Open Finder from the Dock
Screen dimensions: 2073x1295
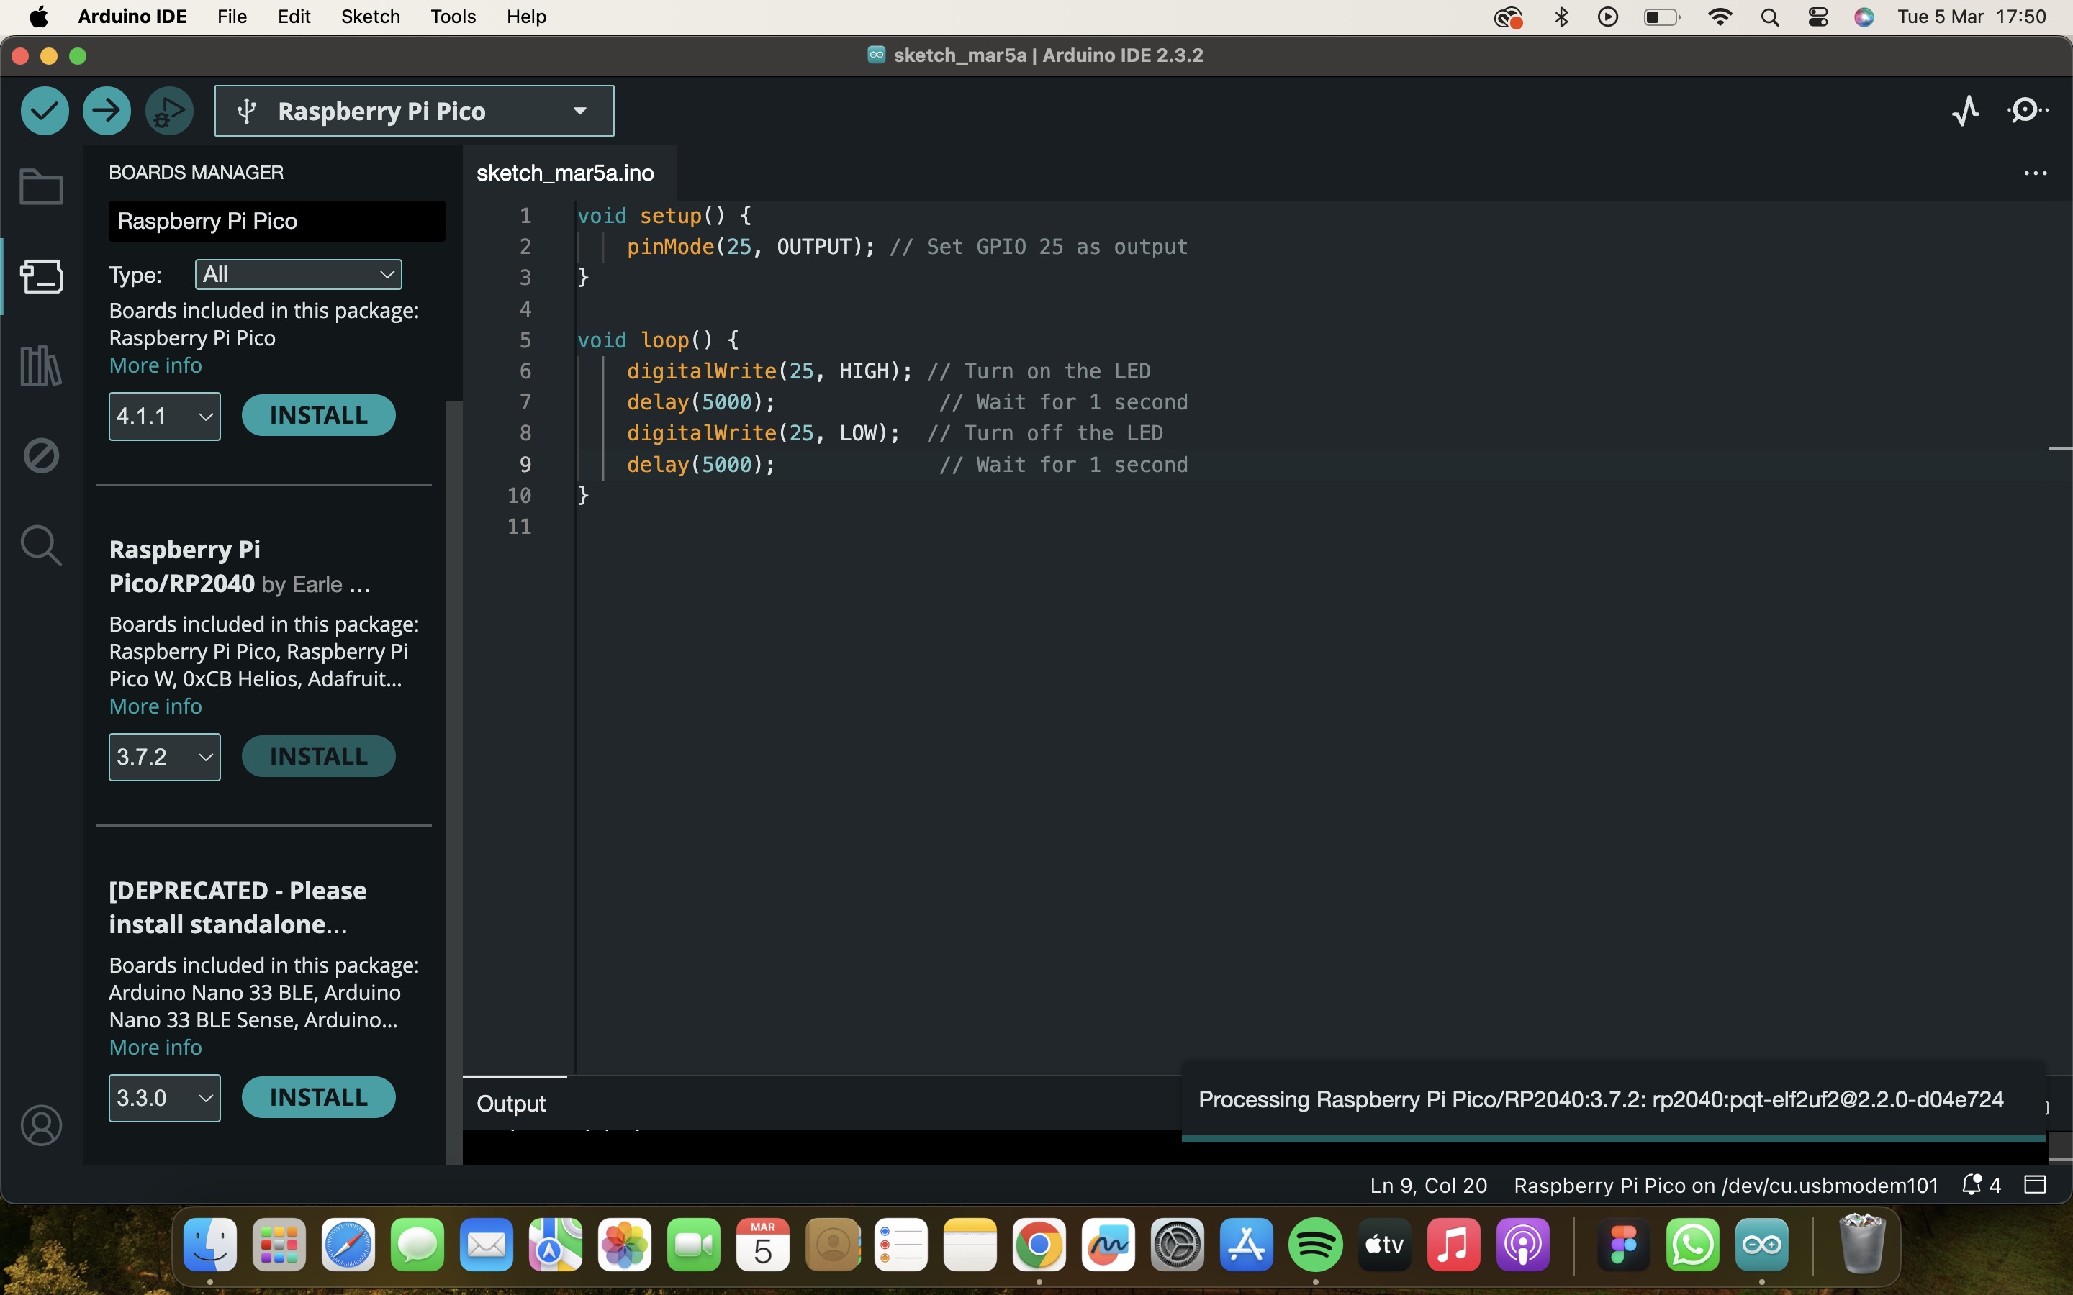pyautogui.click(x=210, y=1245)
